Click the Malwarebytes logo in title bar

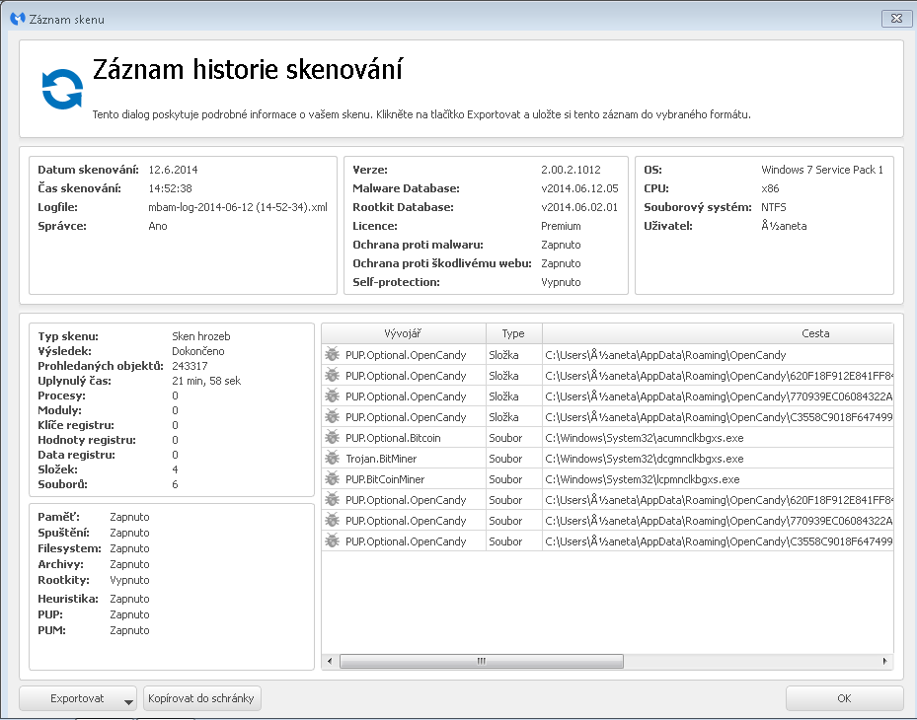click(x=18, y=19)
